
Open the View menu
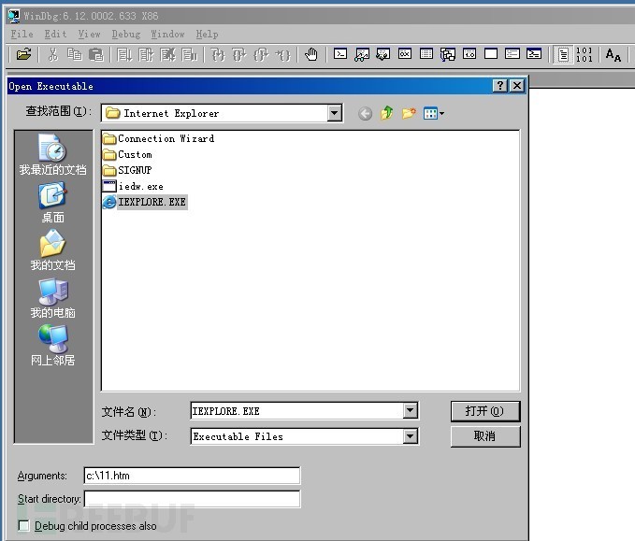point(89,34)
